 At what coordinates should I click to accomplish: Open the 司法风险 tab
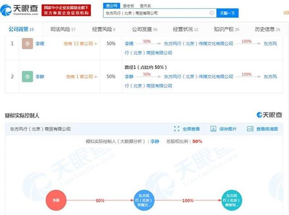click(x=60, y=29)
